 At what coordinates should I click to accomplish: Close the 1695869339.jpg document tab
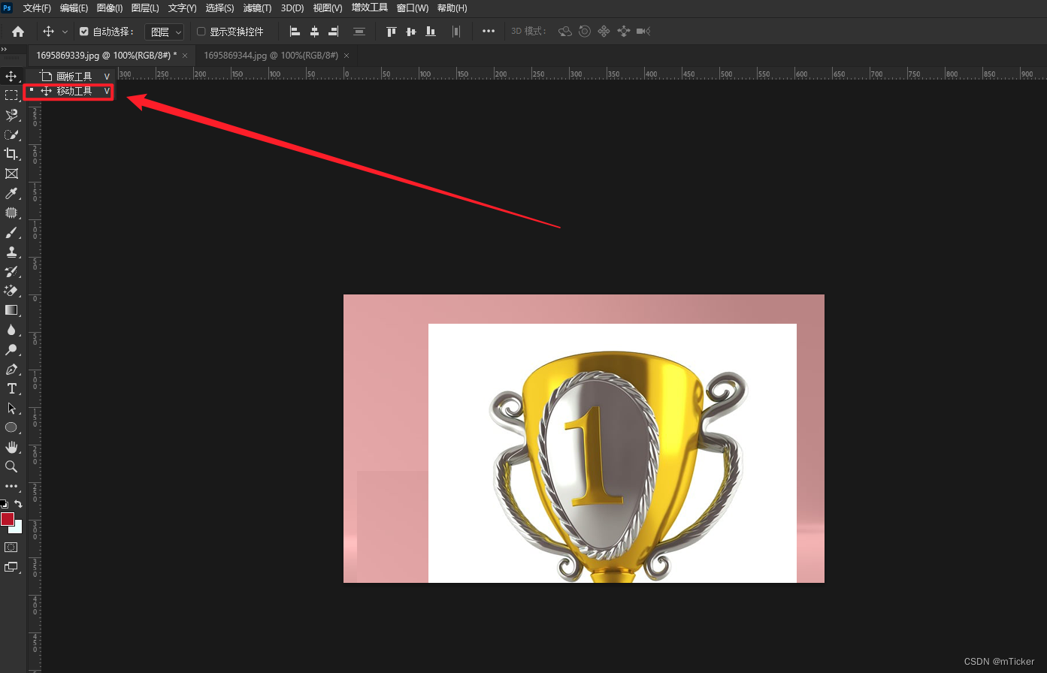(185, 56)
